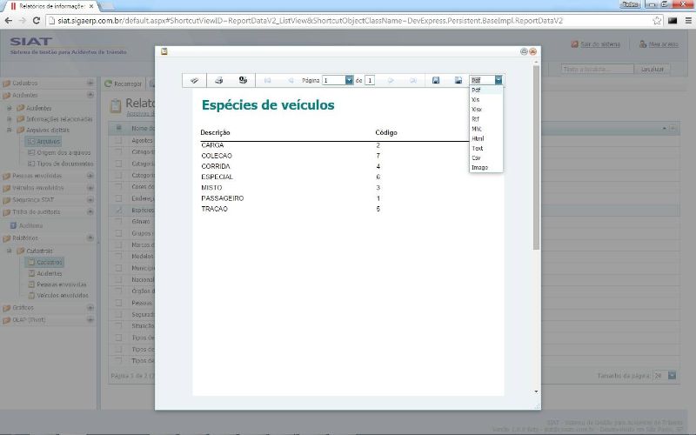Choose Text export format

point(486,149)
